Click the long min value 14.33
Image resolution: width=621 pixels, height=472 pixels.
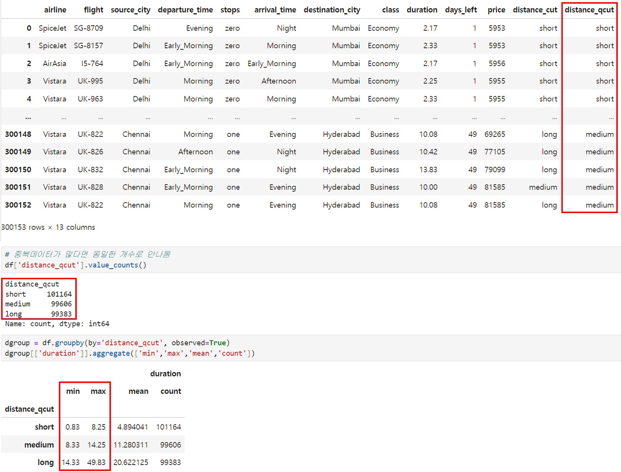point(71,462)
